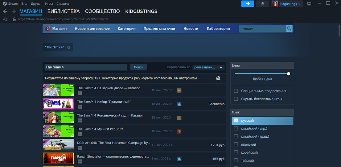Click the Windows icon under Набор Праздничный
Viewport: 341px width, 167px height.
(x=80, y=107)
